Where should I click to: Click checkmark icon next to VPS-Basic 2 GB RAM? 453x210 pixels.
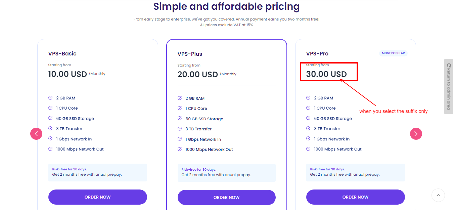point(50,98)
